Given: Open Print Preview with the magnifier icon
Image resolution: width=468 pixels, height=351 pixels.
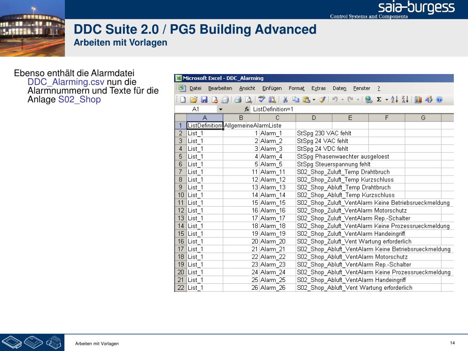Looking at the screenshot, I should (248, 100).
